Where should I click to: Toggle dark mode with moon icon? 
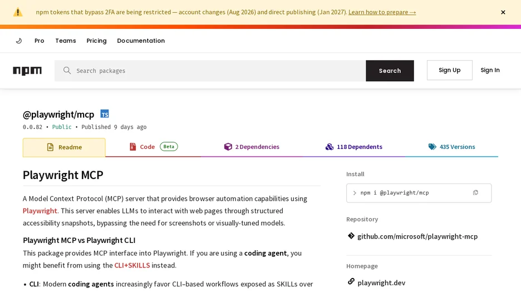click(x=19, y=41)
